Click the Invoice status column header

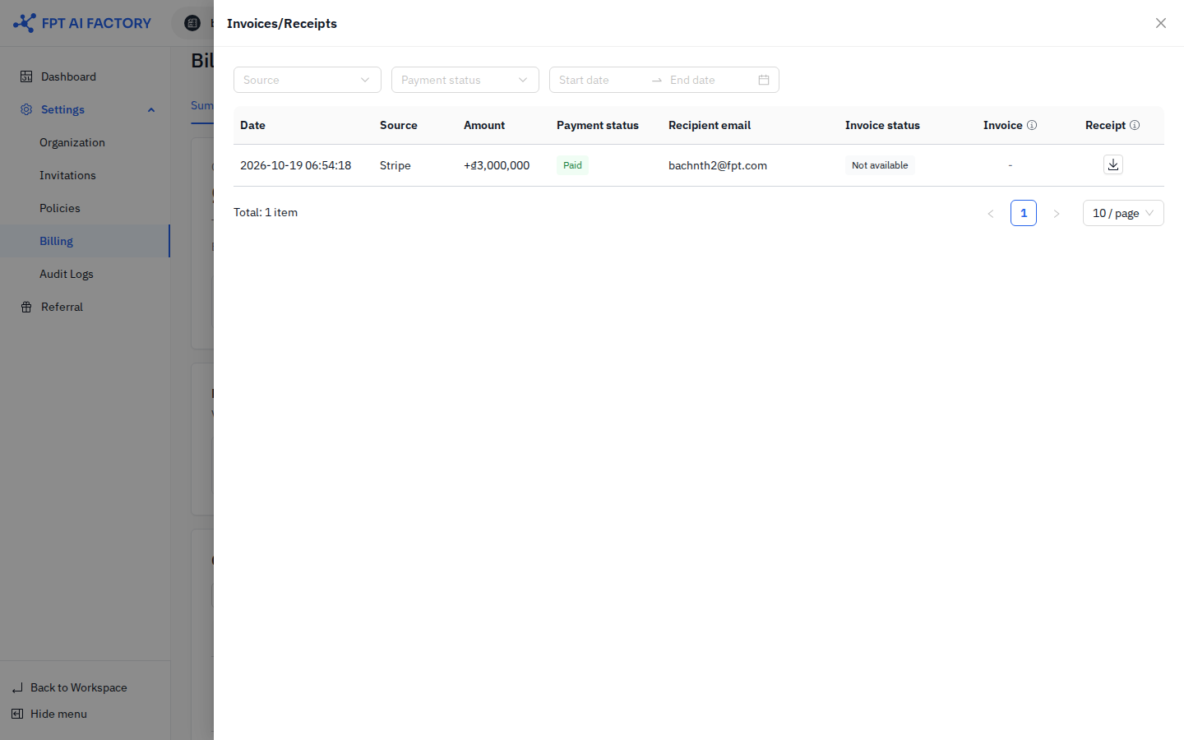(882, 125)
